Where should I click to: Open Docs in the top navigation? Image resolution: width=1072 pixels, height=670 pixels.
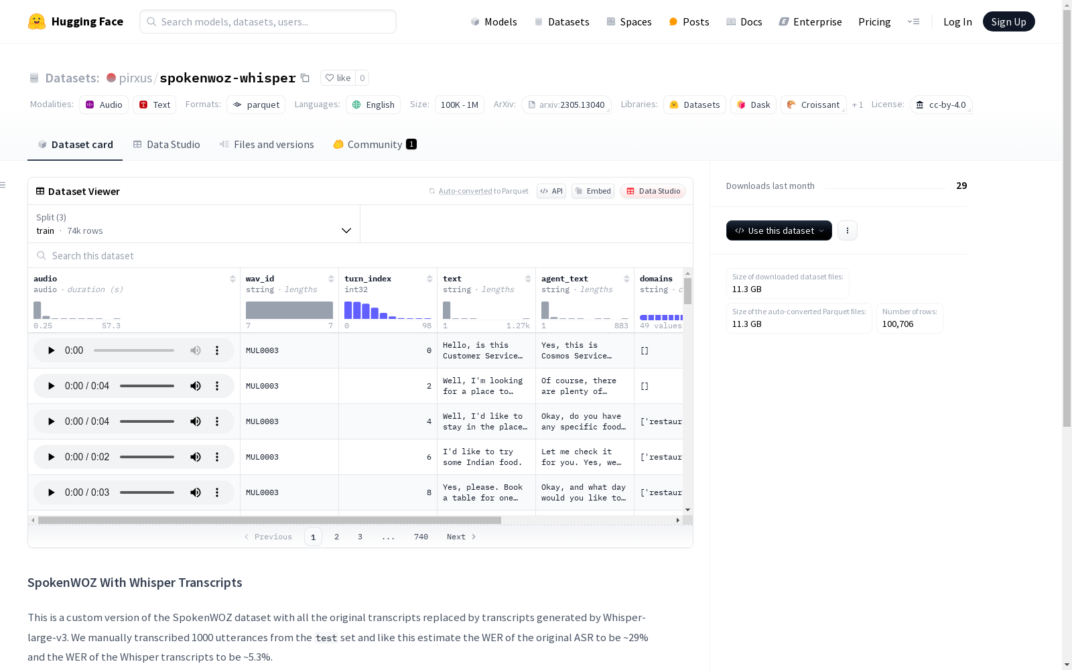pos(744,21)
